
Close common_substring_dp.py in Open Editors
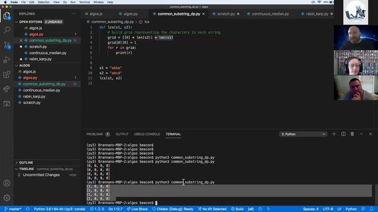21,41
